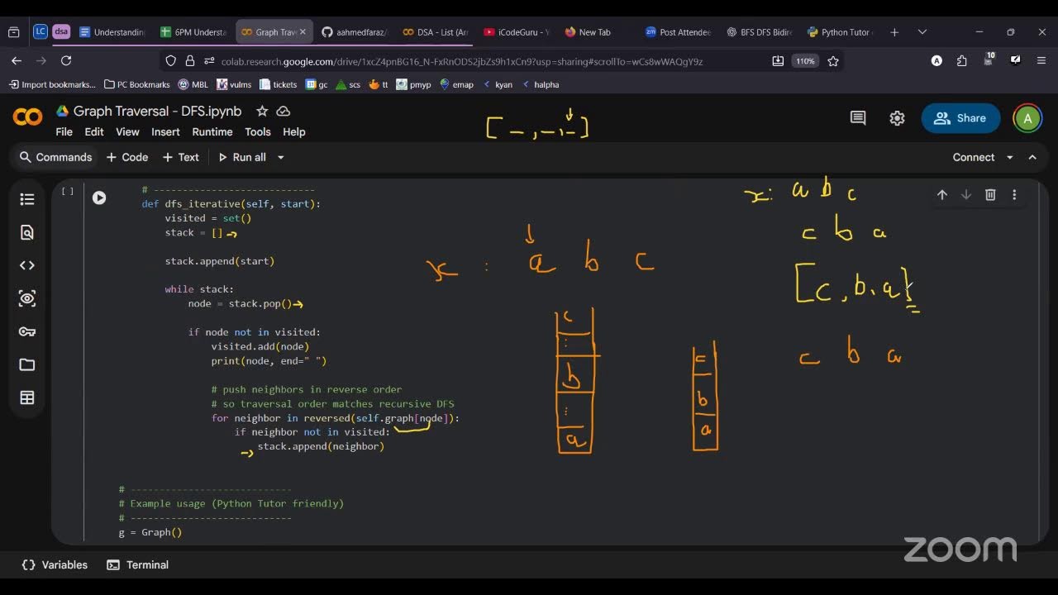Viewport: 1058px width, 595px height.
Task: Switch to iCodeGuru tab
Action: click(516, 32)
